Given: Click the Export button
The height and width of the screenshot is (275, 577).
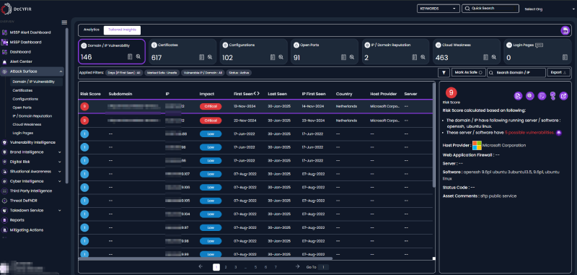Looking at the screenshot, I should click(558, 72).
